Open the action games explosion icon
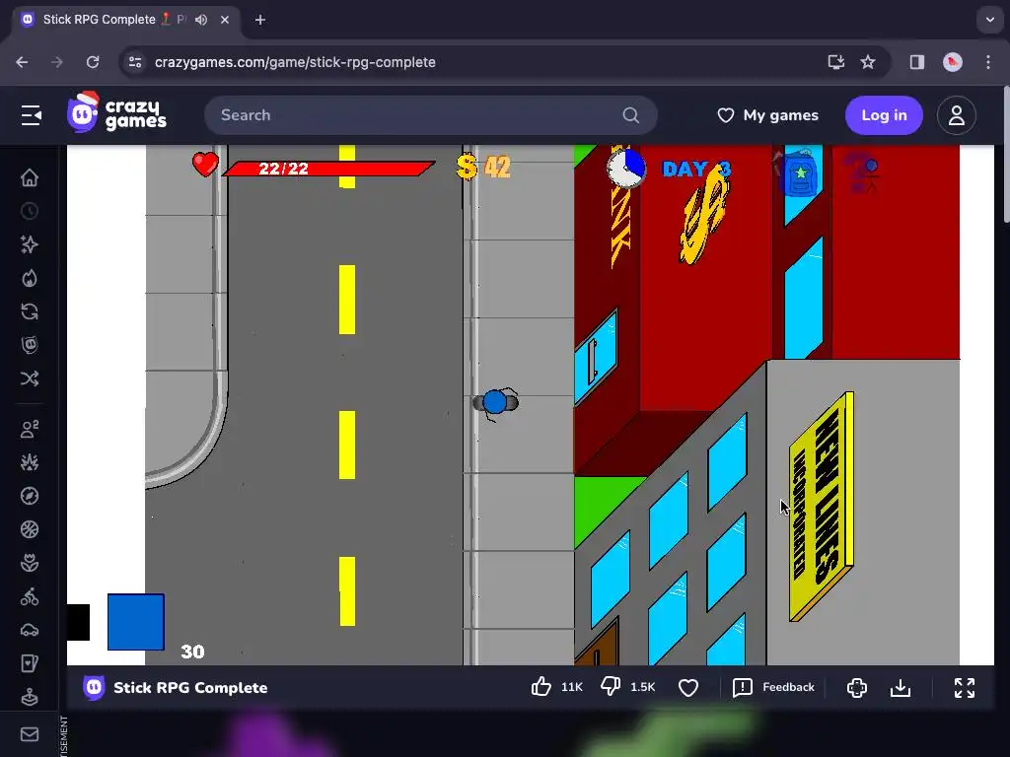Viewport: 1010px width, 757px height. [x=30, y=462]
